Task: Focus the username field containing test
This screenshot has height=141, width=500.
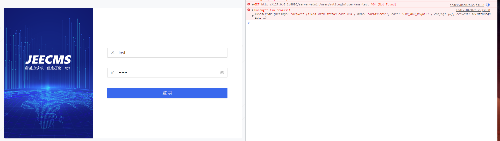Action: pyautogui.click(x=171, y=53)
